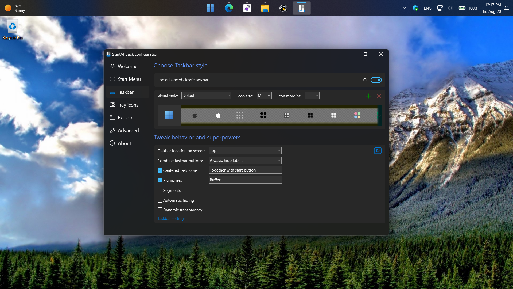The height and width of the screenshot is (289, 513).
Task: Change Taskbar location on screen dropdown
Action: coord(245,151)
